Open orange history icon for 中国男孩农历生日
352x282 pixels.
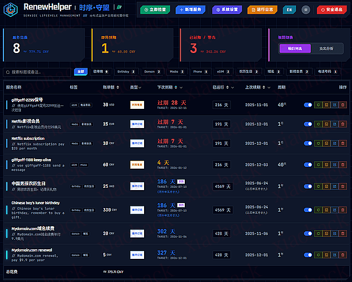click(x=326, y=186)
